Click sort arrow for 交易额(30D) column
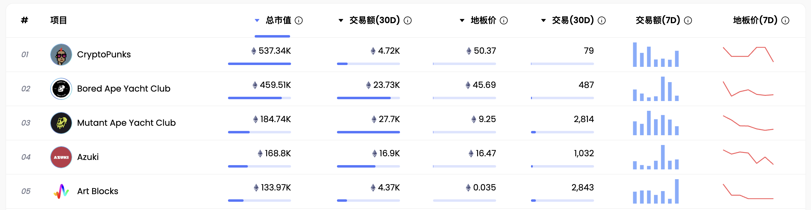Screen dimensions: 811x210 (341, 20)
